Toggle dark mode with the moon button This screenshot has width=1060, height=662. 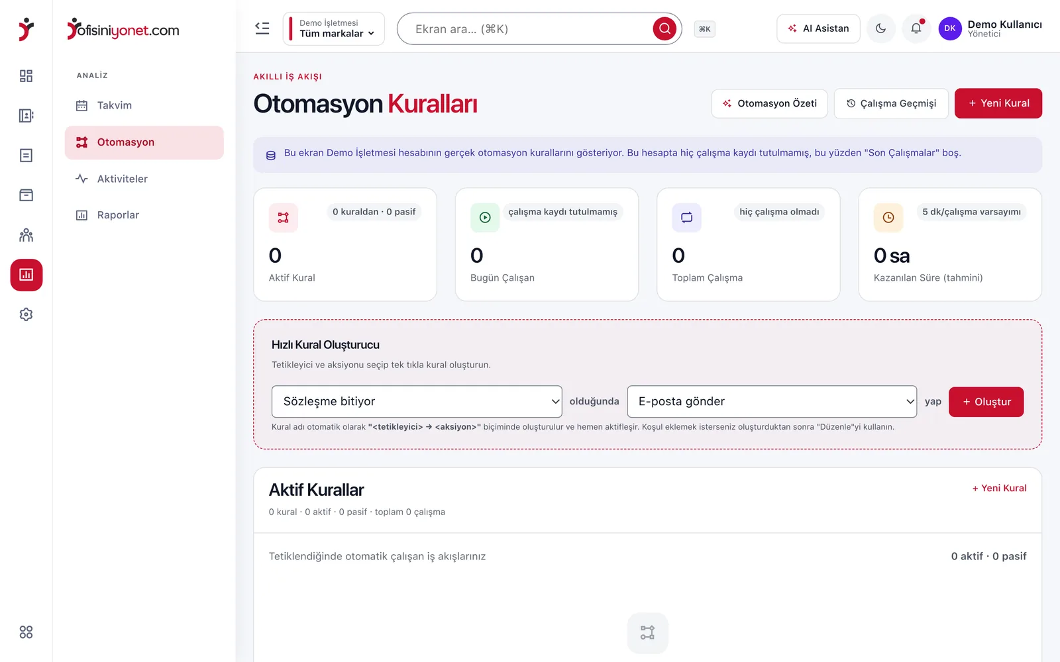(880, 28)
